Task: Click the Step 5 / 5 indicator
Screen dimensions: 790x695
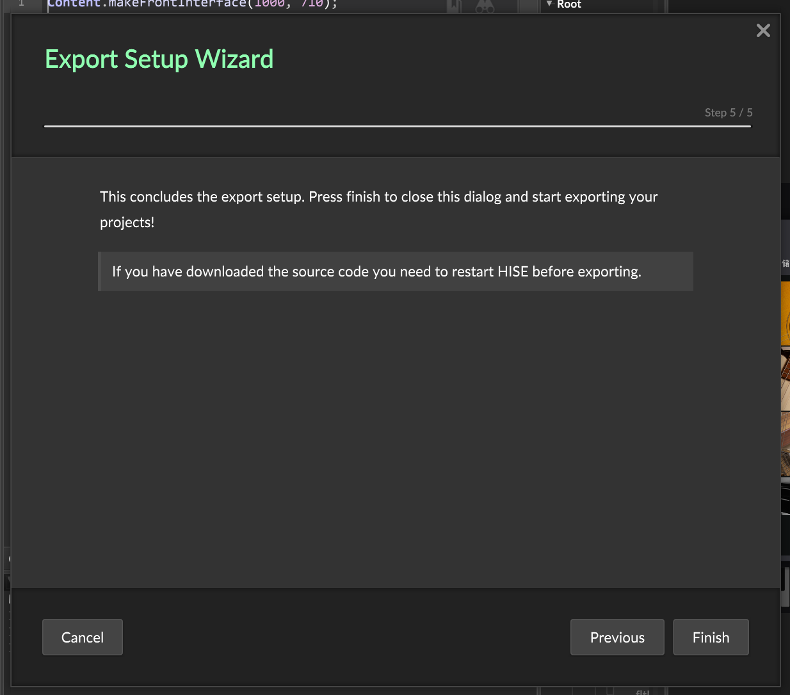Action: (728, 113)
